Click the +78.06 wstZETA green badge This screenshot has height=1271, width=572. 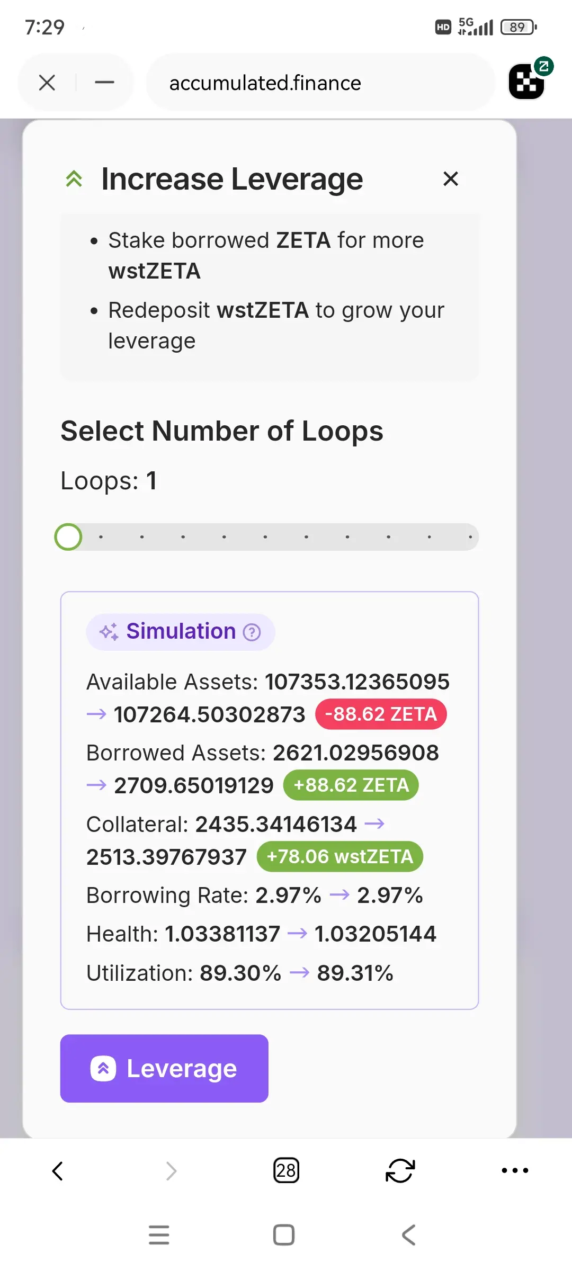pos(340,856)
